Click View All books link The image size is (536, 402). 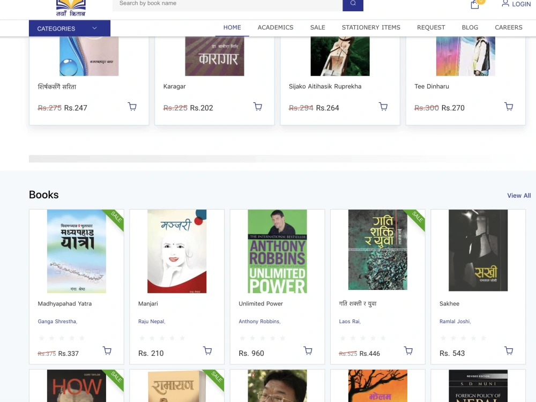click(x=519, y=196)
